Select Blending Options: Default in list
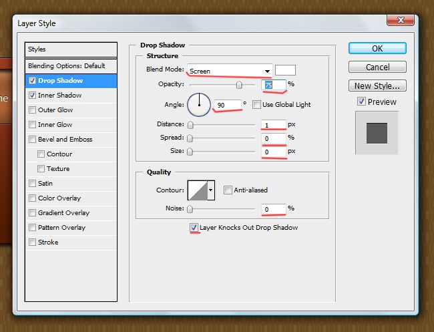The image size is (434, 332). click(x=67, y=66)
